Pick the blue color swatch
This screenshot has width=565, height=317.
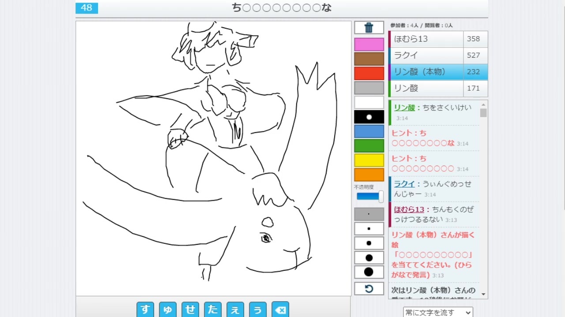[369, 131]
